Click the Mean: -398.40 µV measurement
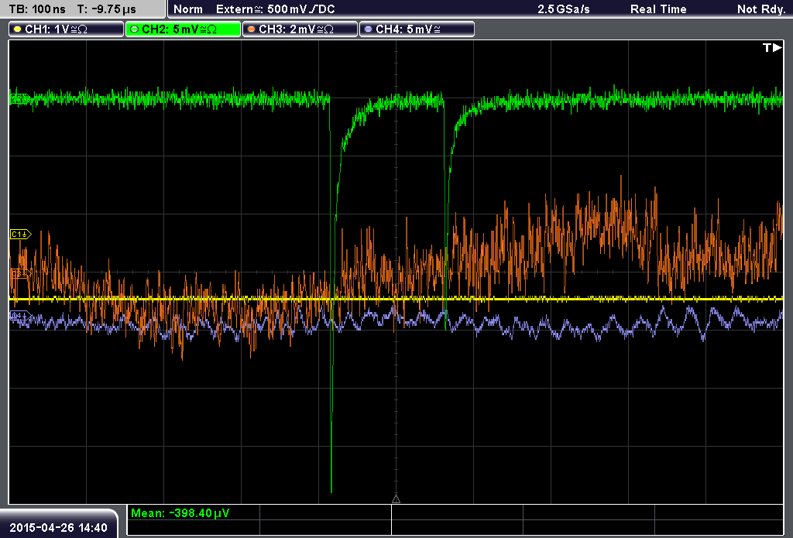This screenshot has width=793, height=538. 180,513
